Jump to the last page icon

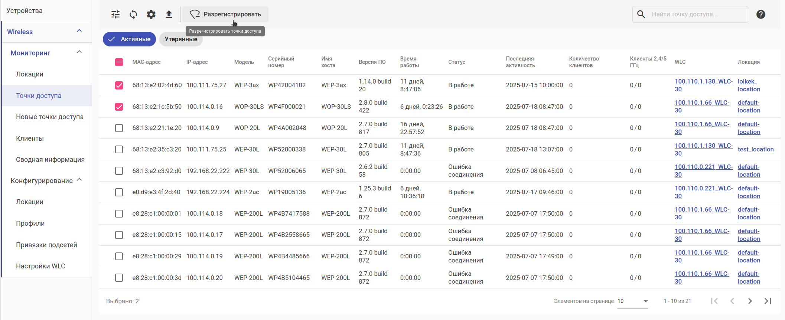[x=768, y=301]
